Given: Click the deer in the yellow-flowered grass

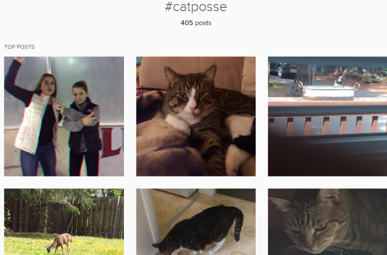Looking at the screenshot, I should (x=59, y=244).
